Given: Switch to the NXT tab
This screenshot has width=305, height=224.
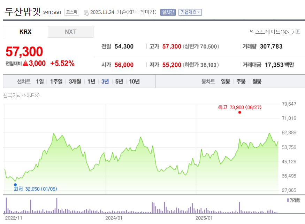Looking at the screenshot, I should click(x=71, y=32).
